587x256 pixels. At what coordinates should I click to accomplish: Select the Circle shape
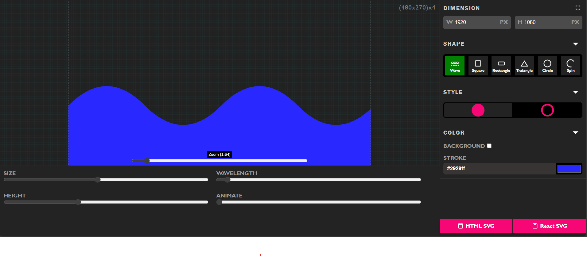pyautogui.click(x=547, y=66)
